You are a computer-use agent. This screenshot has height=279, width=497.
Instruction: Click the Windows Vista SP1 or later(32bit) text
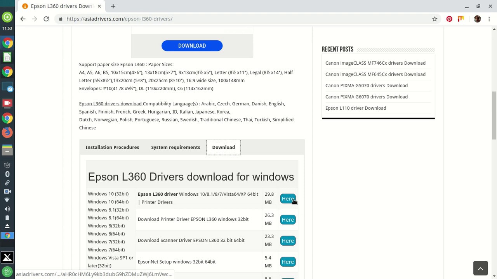click(111, 262)
